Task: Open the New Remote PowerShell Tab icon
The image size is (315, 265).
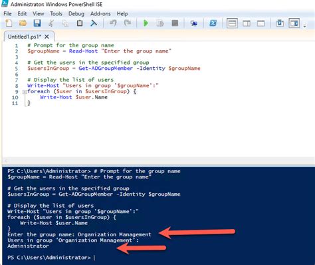Action: click(x=194, y=23)
